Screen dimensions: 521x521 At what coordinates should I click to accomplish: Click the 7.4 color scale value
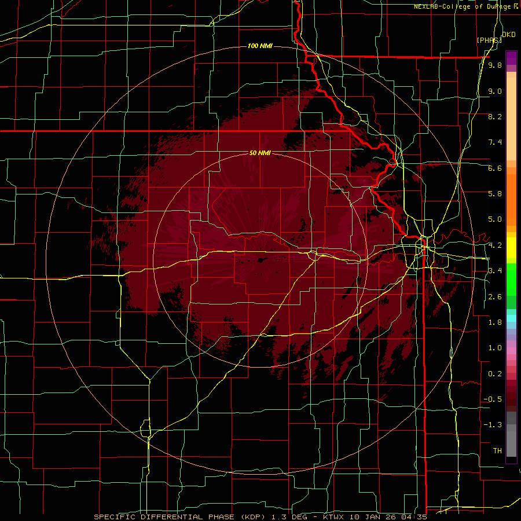pos(495,142)
